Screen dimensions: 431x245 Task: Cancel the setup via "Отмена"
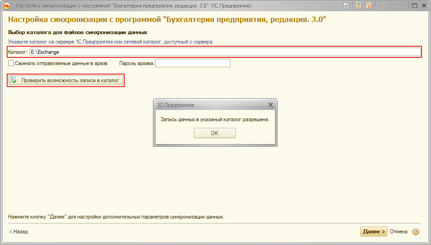click(x=398, y=232)
